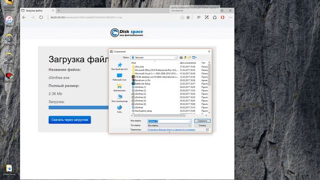This screenshot has width=320, height=180.
Task: Select Microsoft Office 2016 Professional Plus folder
Action: pyautogui.click(x=154, y=70)
